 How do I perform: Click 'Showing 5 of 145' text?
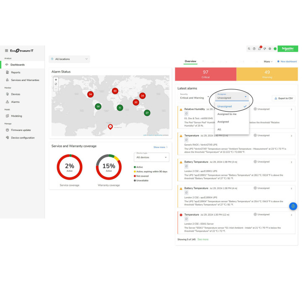[x=186, y=240]
